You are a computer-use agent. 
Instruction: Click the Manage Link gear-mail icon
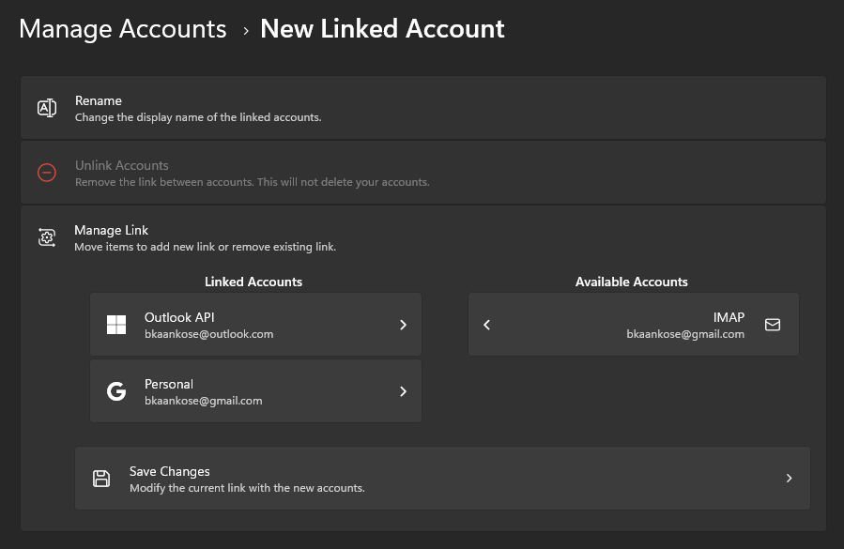(47, 237)
